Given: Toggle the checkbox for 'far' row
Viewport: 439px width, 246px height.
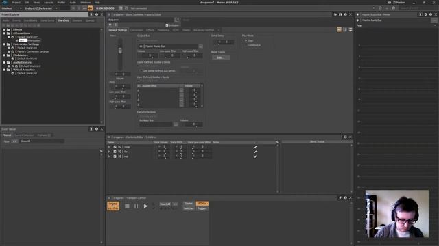Looking at the screenshot, I should point(115,152).
